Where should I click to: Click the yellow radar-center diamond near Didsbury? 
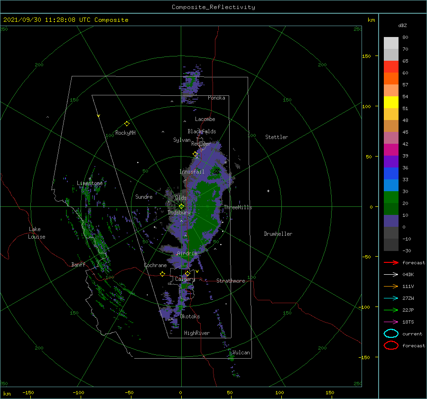click(x=181, y=206)
